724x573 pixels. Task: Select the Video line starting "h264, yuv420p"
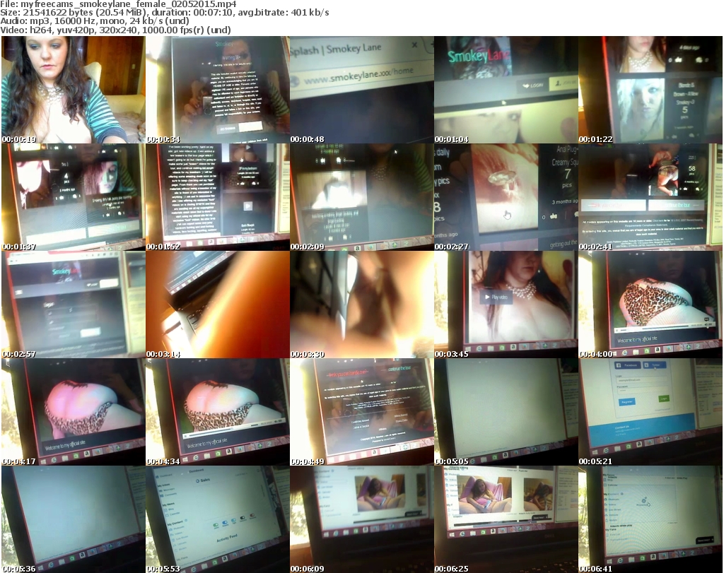(130, 30)
